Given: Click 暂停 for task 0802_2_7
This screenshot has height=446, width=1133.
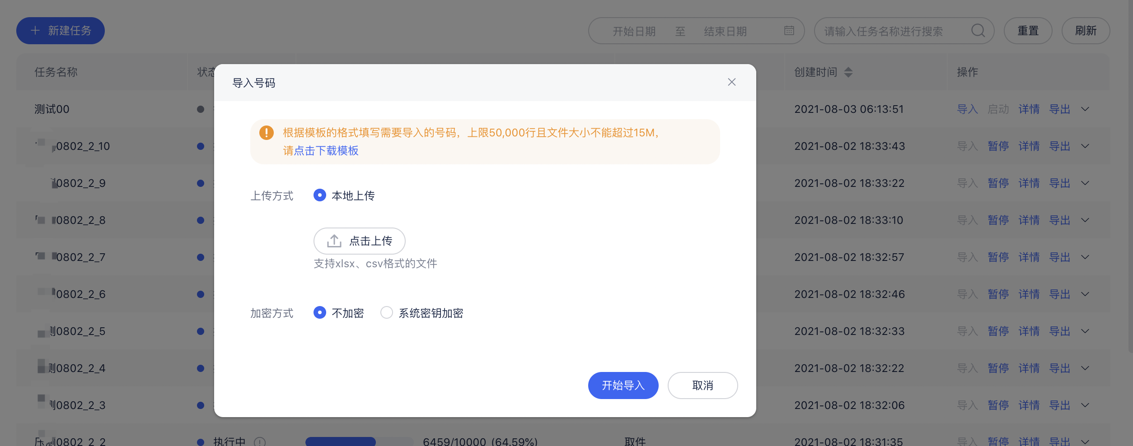Looking at the screenshot, I should [998, 257].
